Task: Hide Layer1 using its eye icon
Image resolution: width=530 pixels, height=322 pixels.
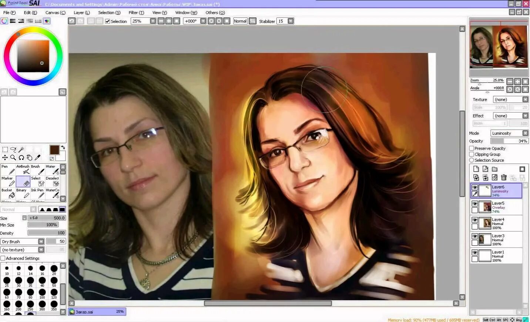Action: pyautogui.click(x=474, y=252)
